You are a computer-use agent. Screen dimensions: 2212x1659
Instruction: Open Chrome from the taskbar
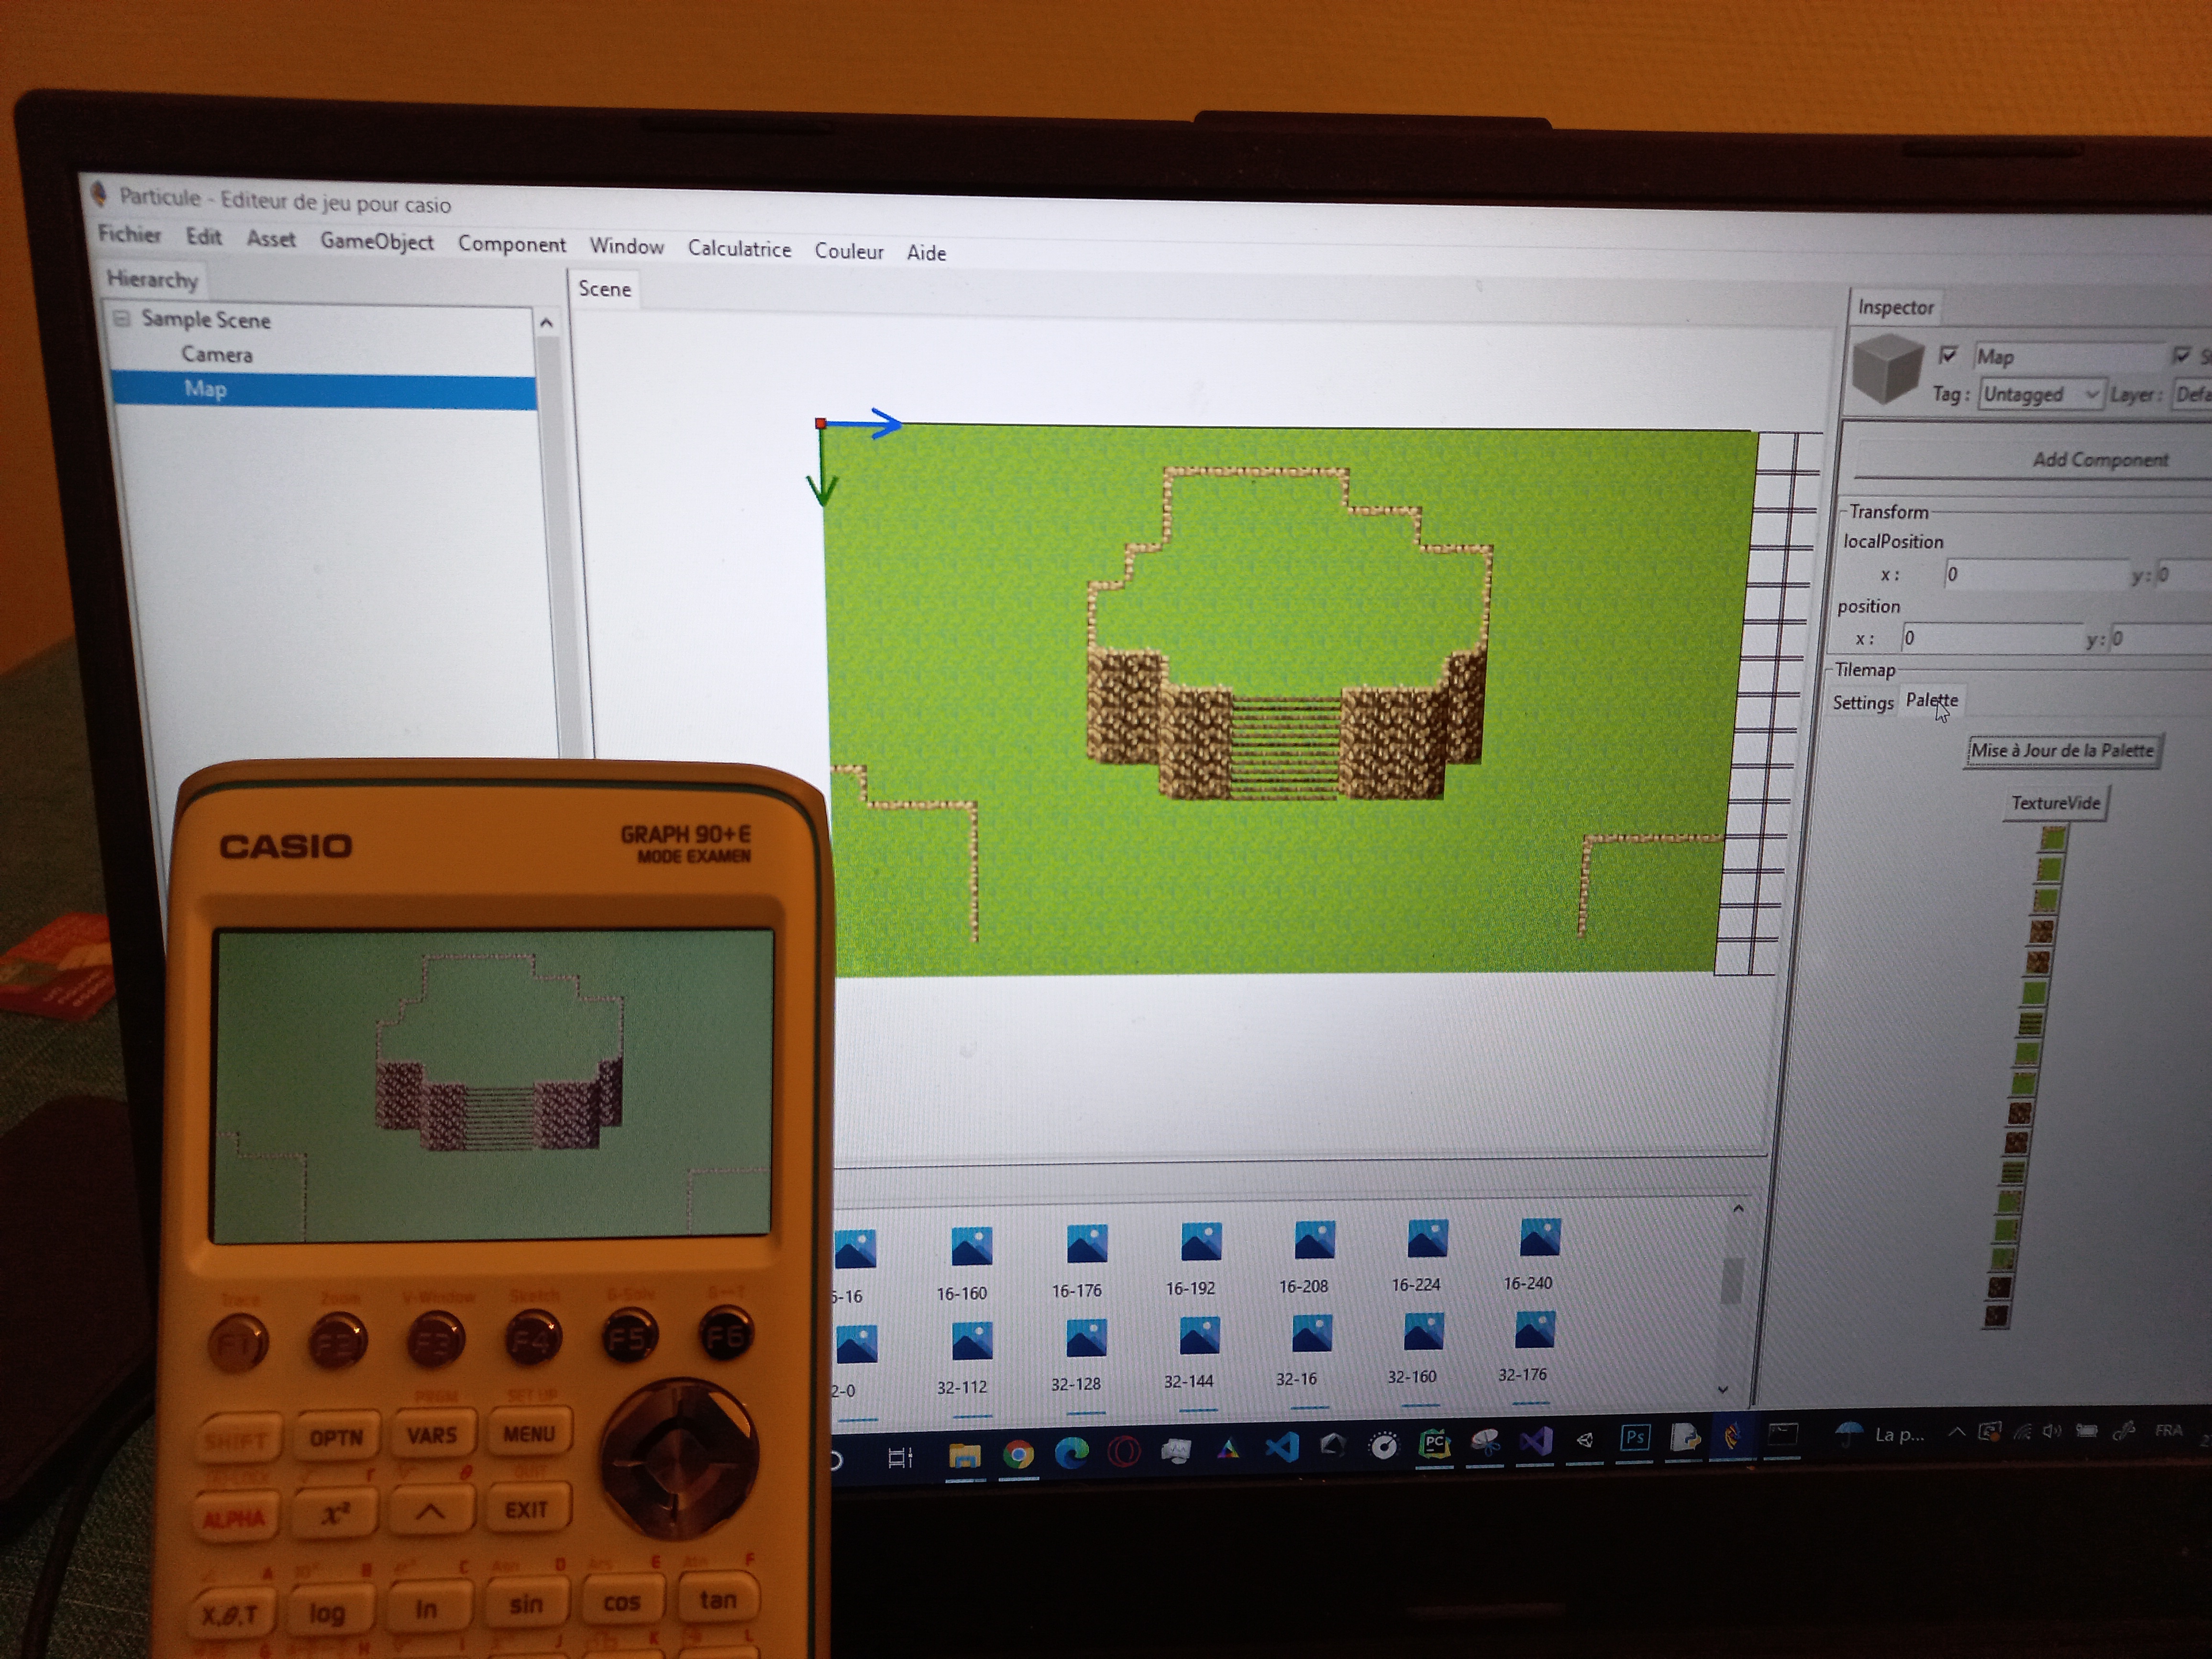pos(1018,1454)
